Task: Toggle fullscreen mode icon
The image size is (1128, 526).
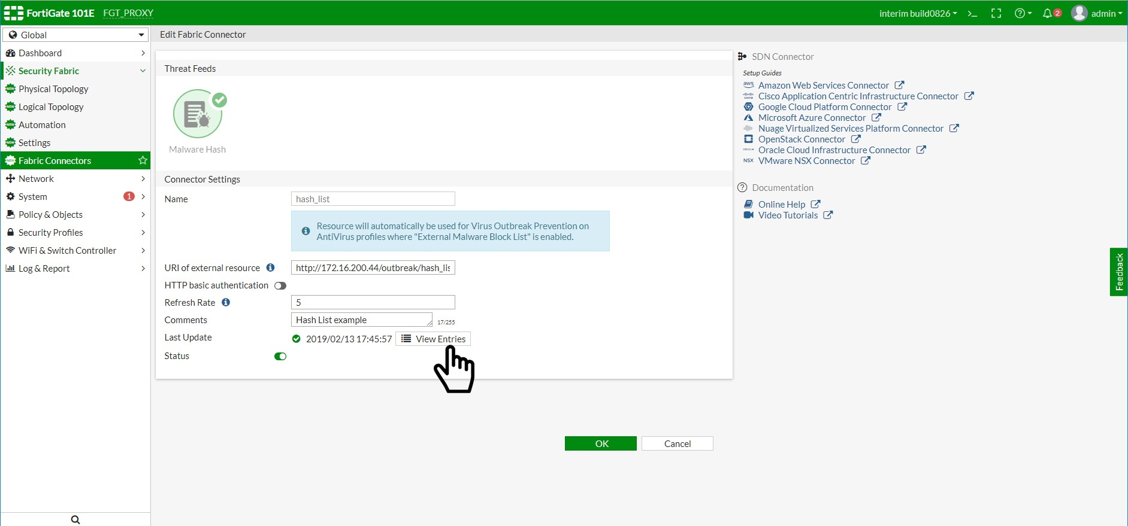Action: click(x=996, y=13)
